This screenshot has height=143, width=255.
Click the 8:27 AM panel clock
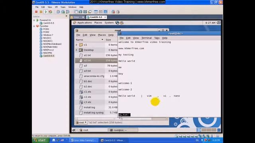pyautogui.click(x=210, y=23)
